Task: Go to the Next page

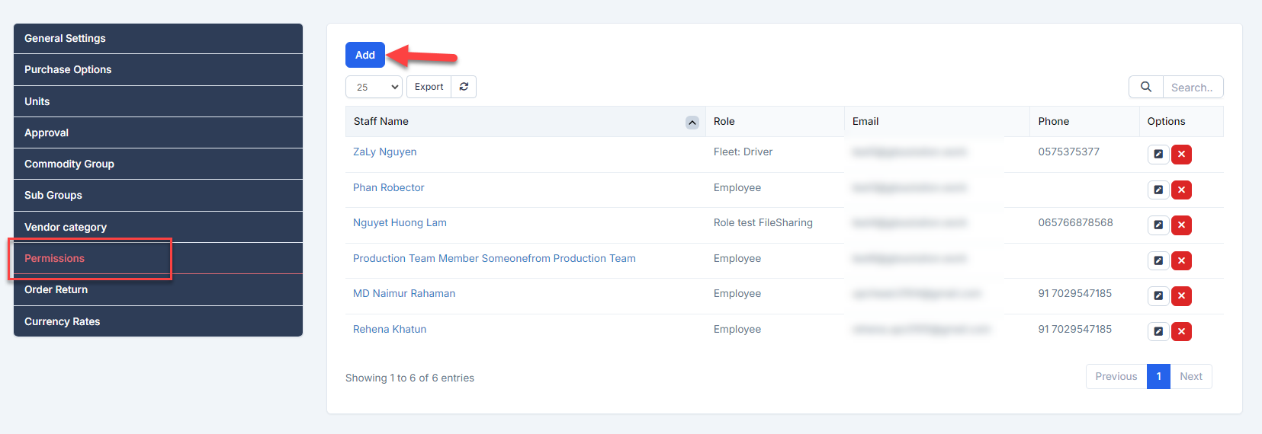Action: (x=1190, y=376)
